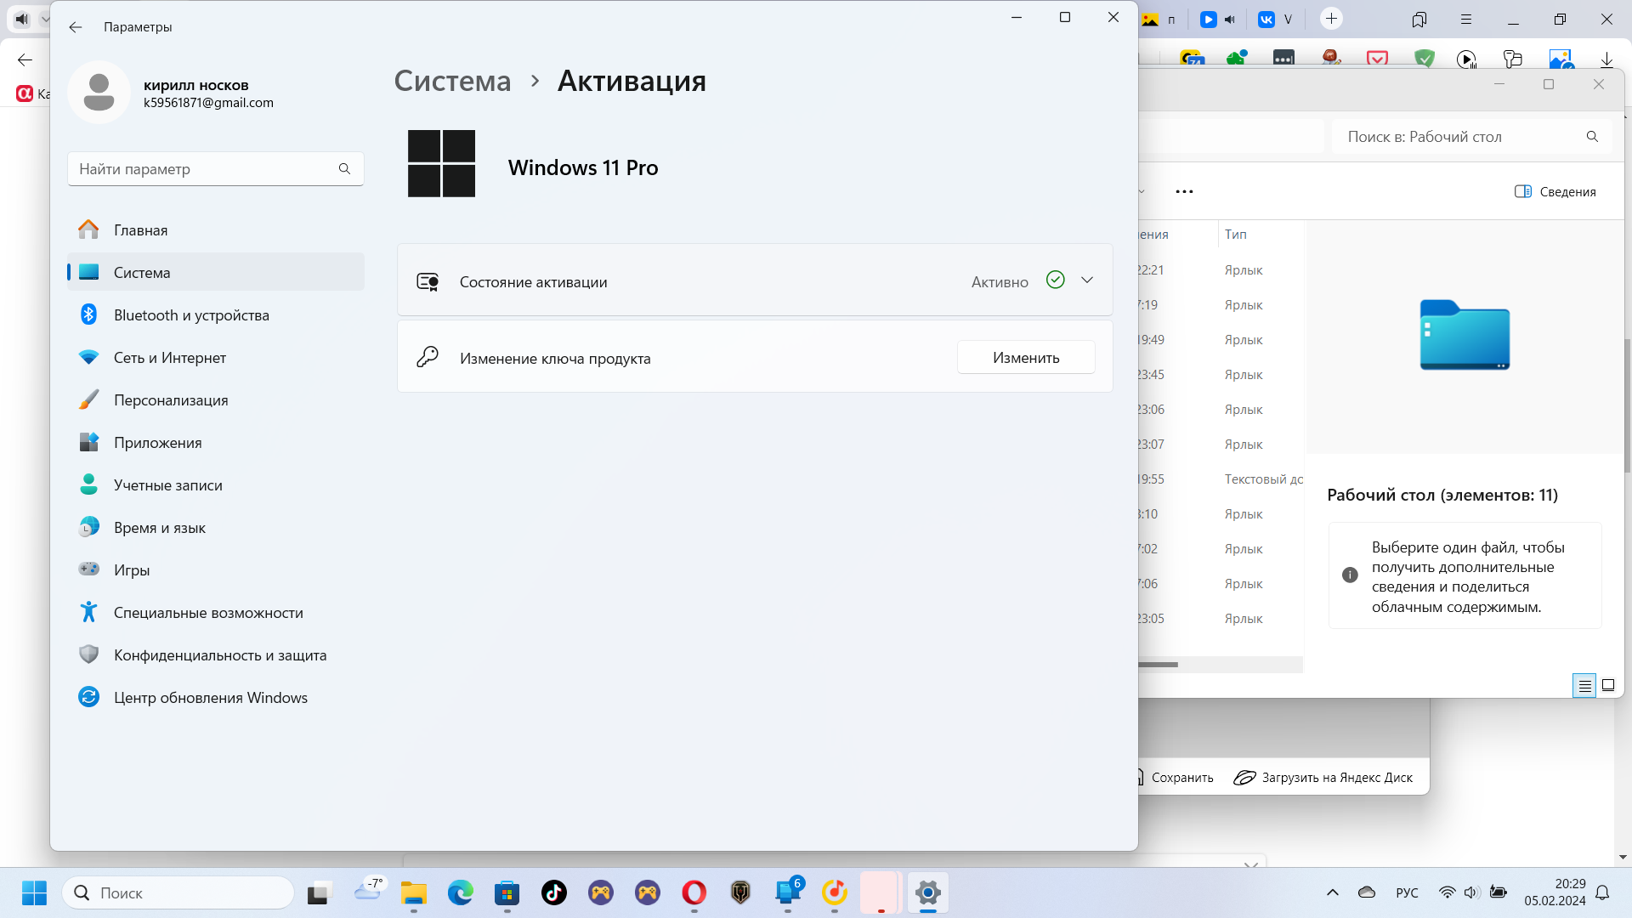
Task: Click the Система breadcrumb link
Action: (x=452, y=81)
